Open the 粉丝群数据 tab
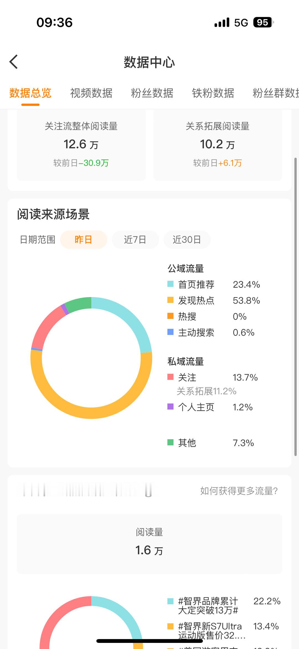Viewport: 299px width, 649px height. (276, 93)
